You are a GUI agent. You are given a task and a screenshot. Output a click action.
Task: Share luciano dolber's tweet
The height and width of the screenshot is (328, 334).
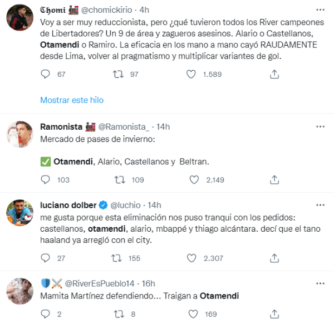tap(274, 258)
